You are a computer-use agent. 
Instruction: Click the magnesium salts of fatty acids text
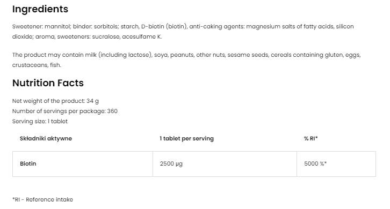290,26
